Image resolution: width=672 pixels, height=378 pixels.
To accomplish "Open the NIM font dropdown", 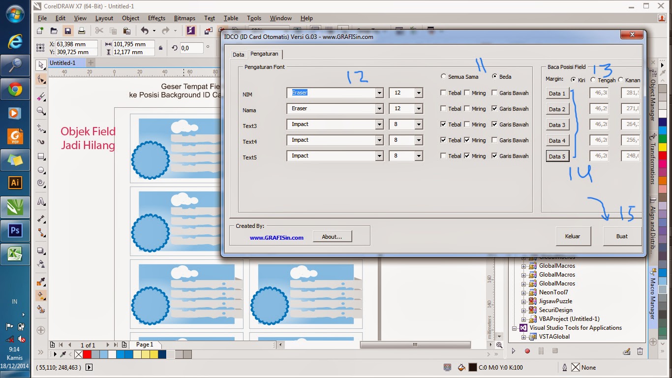I will (x=379, y=93).
